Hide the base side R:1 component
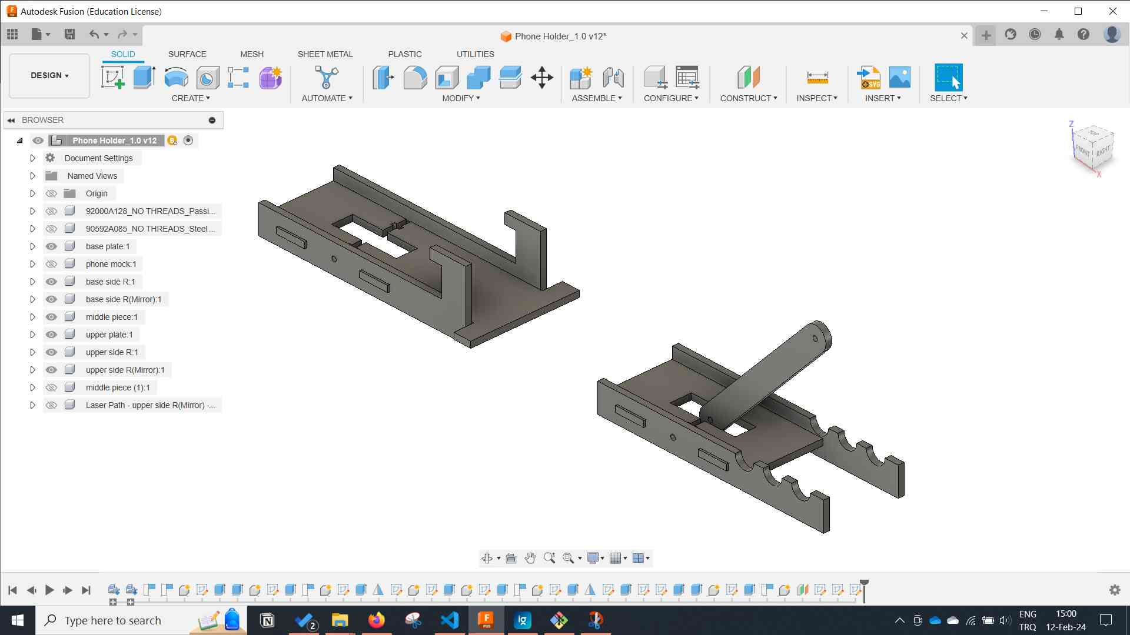 pyautogui.click(x=51, y=282)
